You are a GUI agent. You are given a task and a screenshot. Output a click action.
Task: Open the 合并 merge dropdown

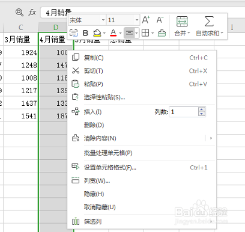coord(182,33)
